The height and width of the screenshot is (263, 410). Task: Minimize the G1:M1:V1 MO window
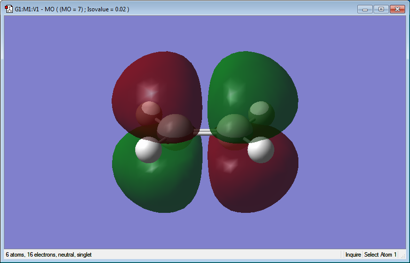click(365, 9)
